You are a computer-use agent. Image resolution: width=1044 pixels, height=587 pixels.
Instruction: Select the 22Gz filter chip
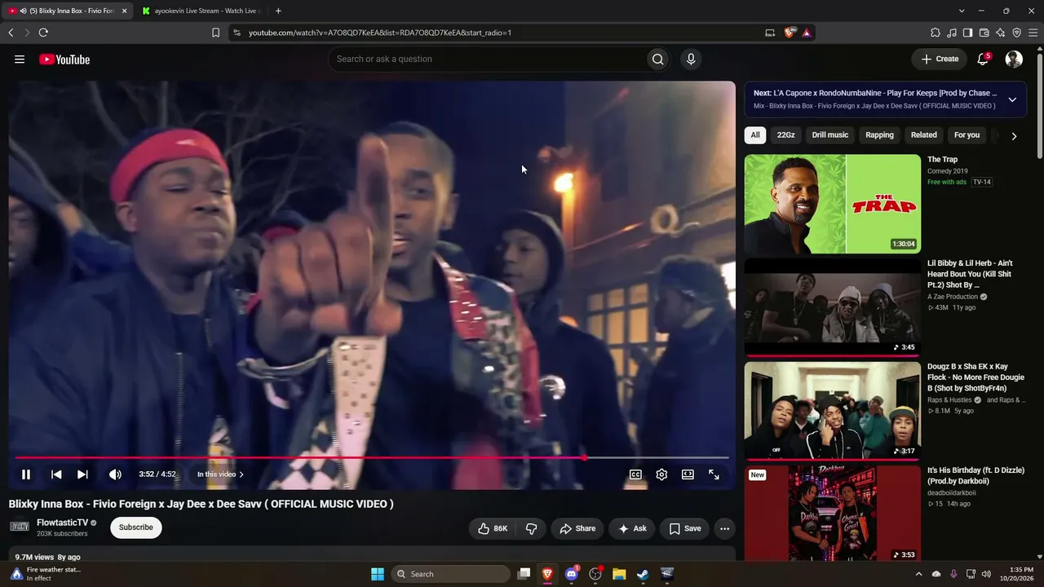[785, 135]
